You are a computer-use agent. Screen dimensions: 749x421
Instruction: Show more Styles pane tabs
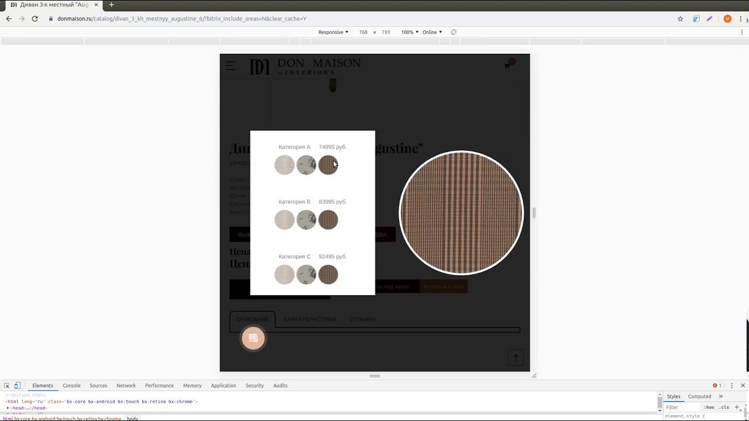click(720, 396)
